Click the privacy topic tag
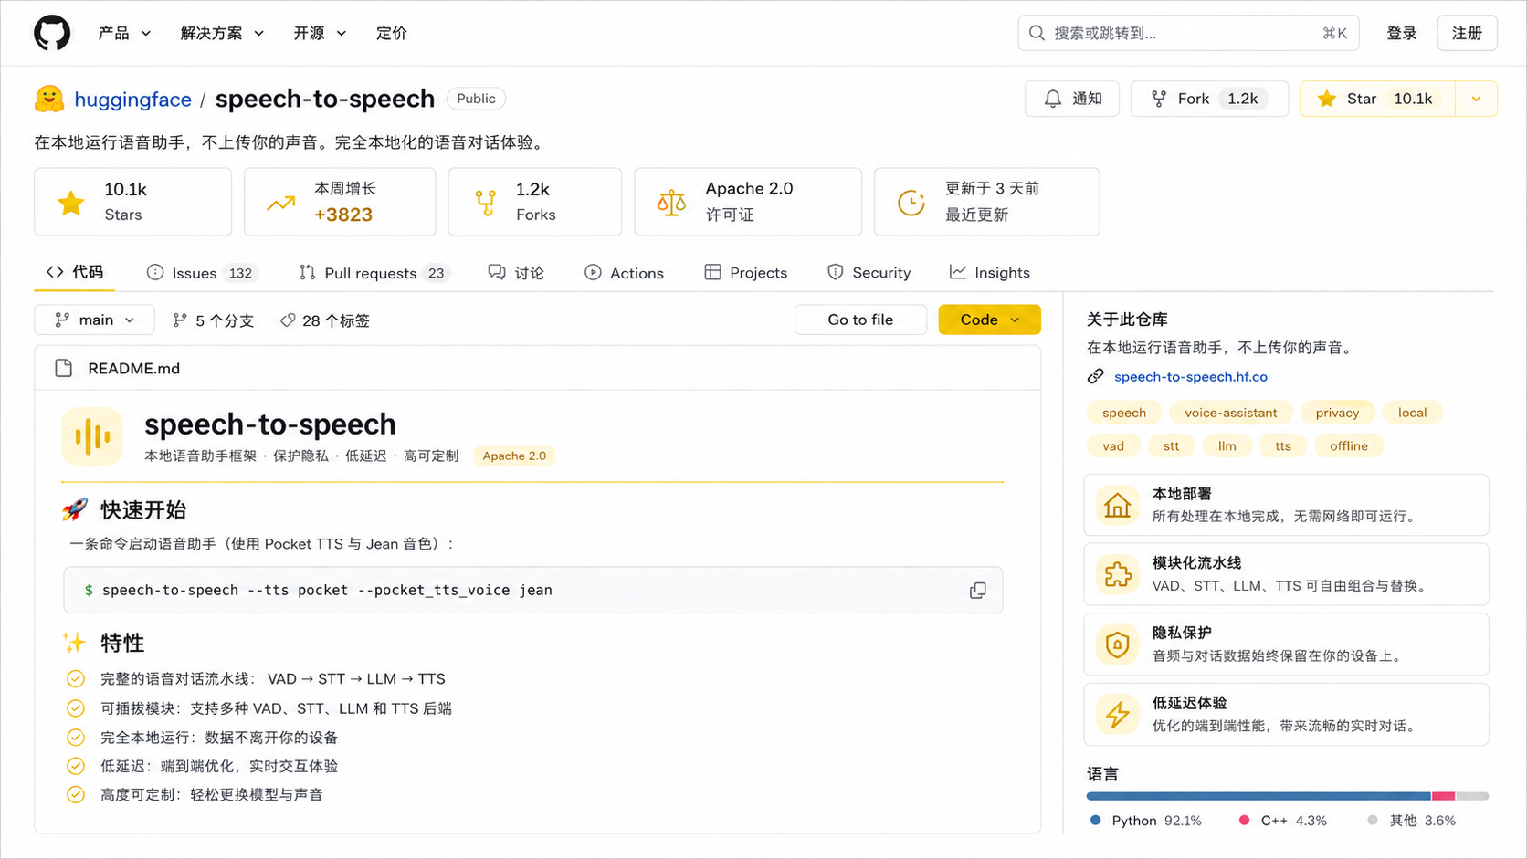 coord(1337,413)
